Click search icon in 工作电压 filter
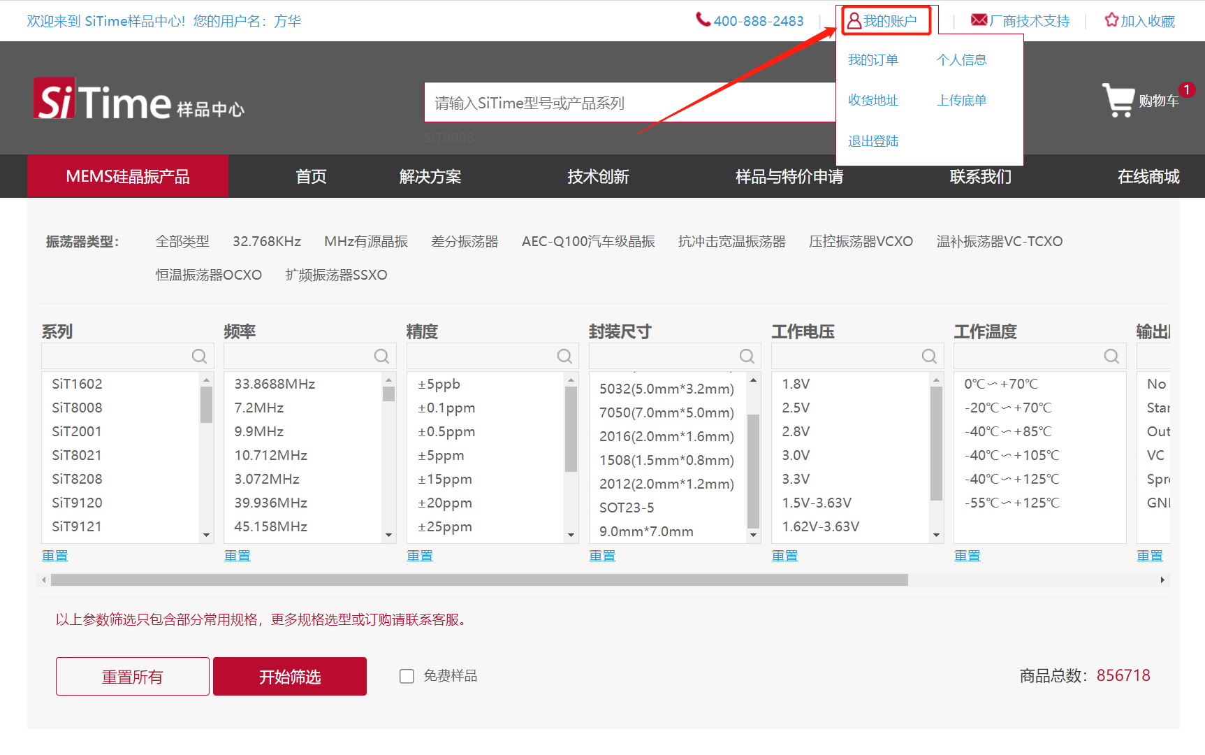 (x=929, y=357)
